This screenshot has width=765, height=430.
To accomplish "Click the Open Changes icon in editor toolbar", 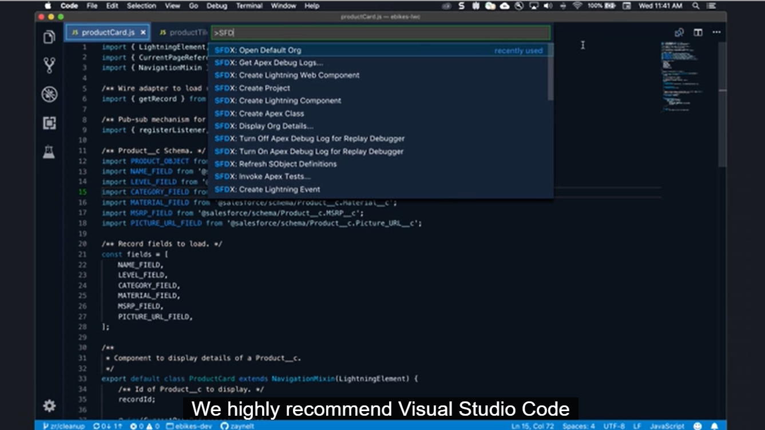I will tap(679, 33).
